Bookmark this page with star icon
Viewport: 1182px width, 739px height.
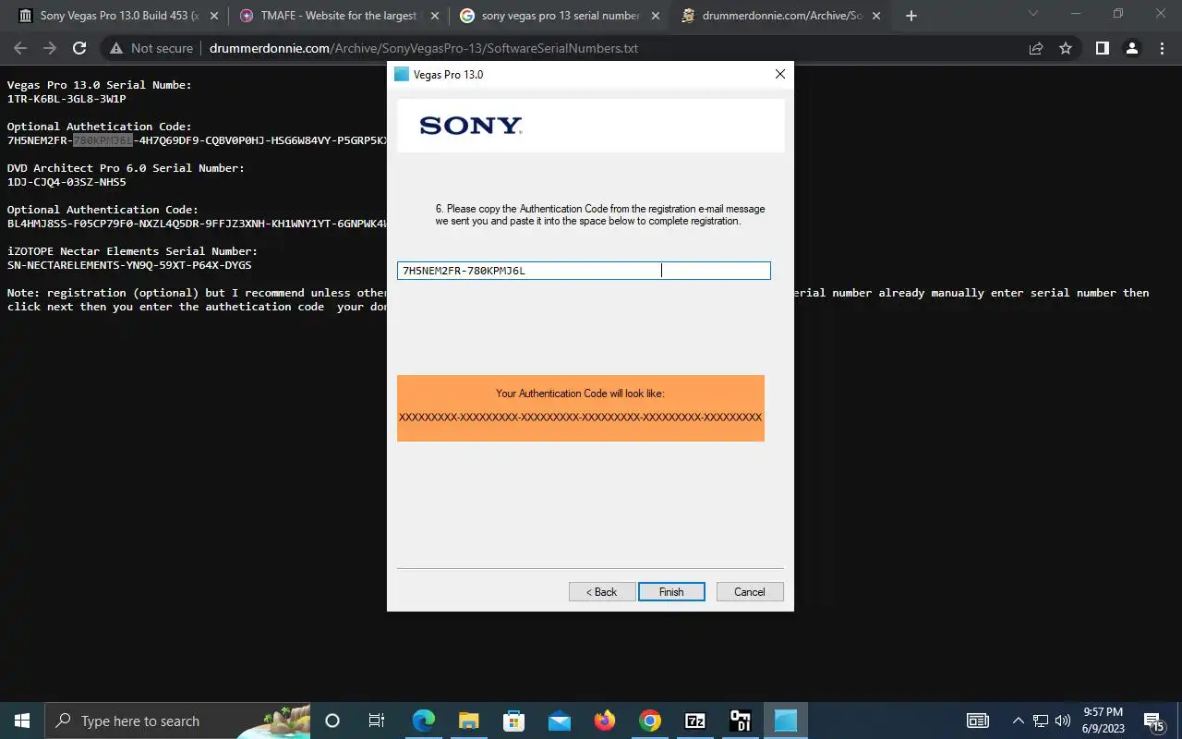(1066, 48)
